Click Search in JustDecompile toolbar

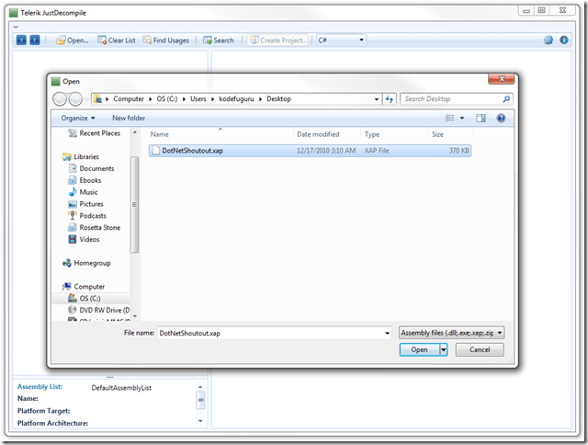click(219, 40)
